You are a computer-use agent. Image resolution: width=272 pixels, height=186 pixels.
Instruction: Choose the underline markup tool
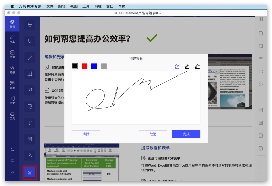[30, 41]
